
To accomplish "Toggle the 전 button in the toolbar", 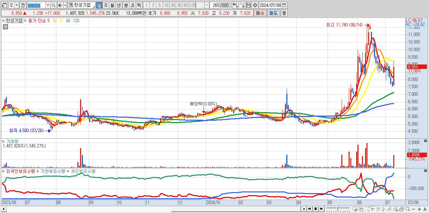I will [23, 5].
